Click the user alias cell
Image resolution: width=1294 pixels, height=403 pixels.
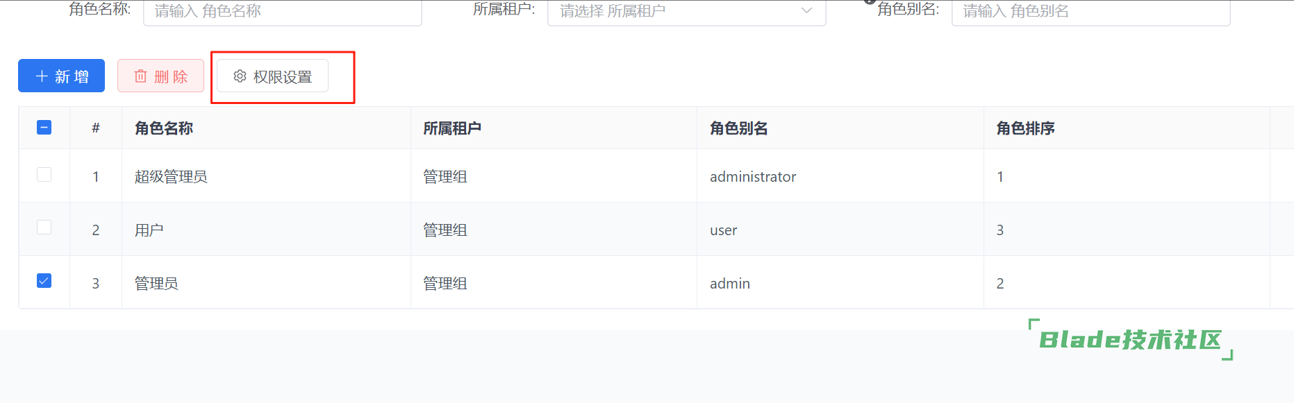[x=723, y=230]
